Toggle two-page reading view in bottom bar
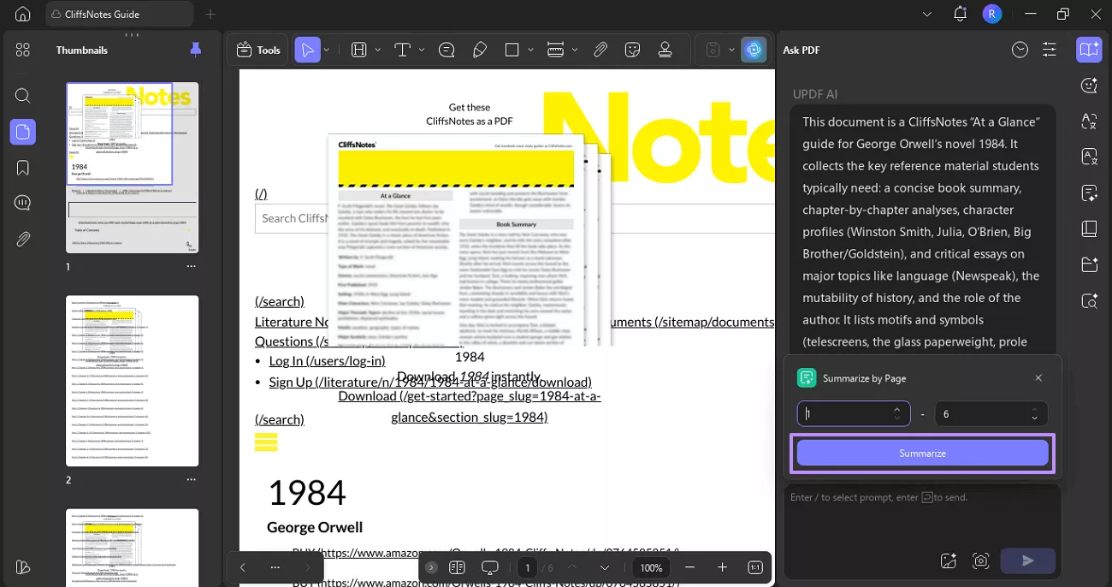Viewport: 1112px width, 587px height. click(x=457, y=567)
